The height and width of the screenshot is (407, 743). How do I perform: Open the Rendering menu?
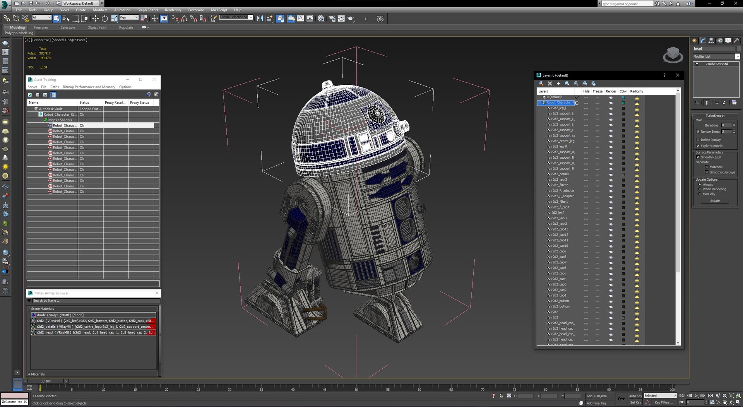(x=173, y=10)
